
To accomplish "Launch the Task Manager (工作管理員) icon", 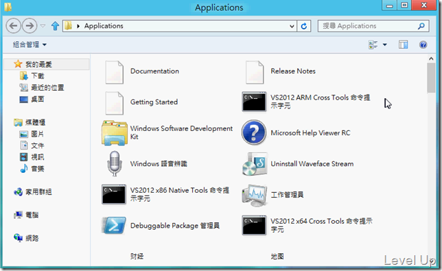I will [x=254, y=196].
